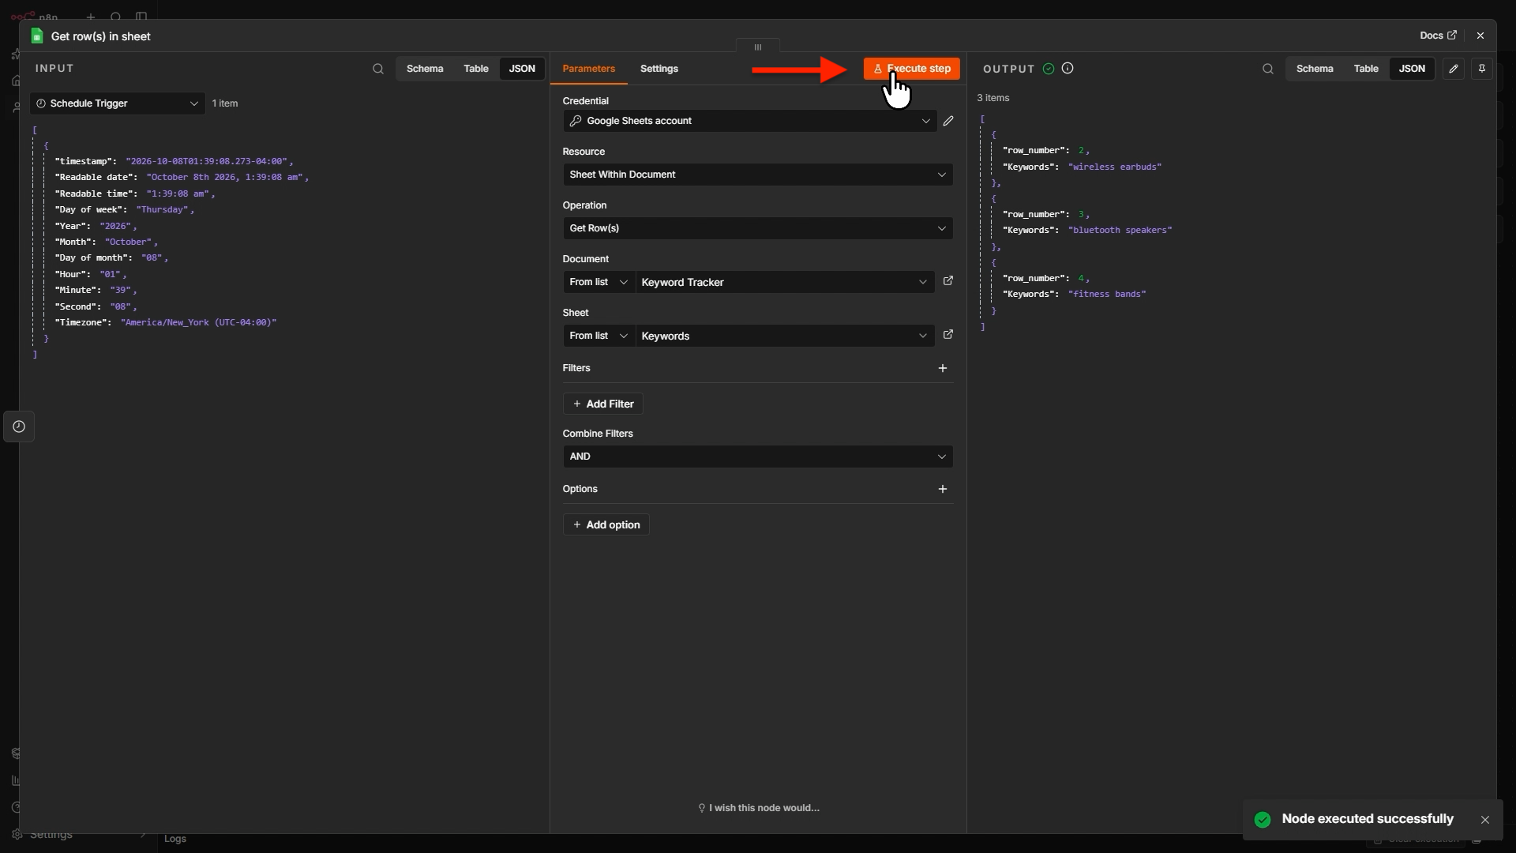View output info icon
1516x853 pixels.
(x=1068, y=69)
